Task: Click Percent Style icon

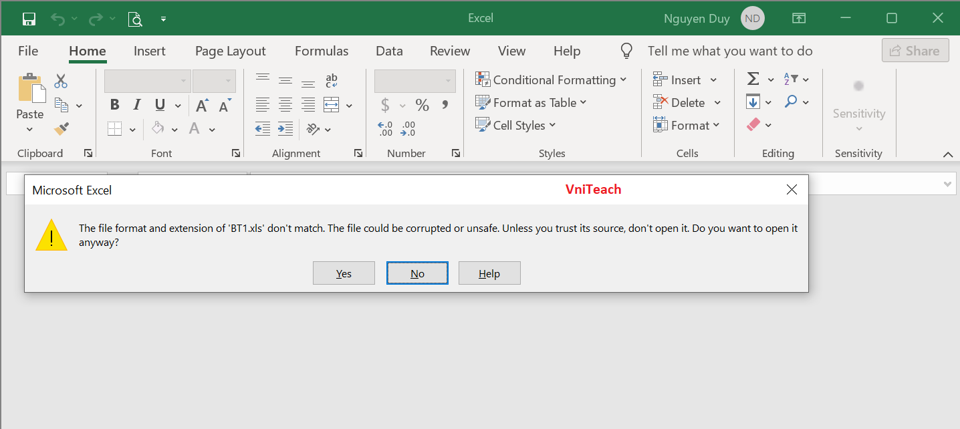Action: coord(422,105)
